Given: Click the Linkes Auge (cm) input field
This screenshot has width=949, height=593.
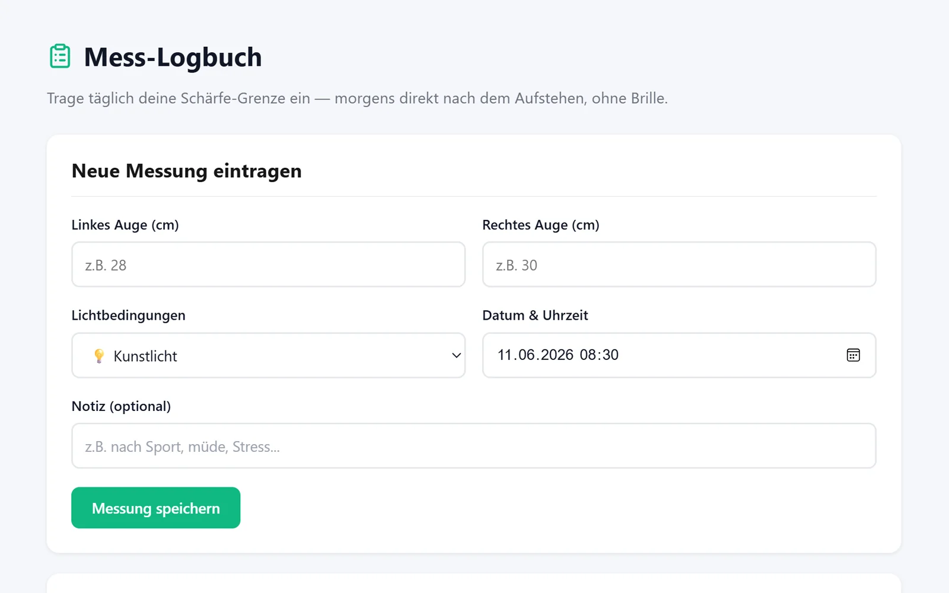Looking at the screenshot, I should [268, 264].
